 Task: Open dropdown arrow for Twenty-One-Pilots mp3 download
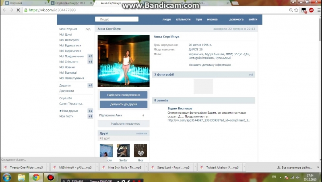pyautogui.click(x=48, y=167)
